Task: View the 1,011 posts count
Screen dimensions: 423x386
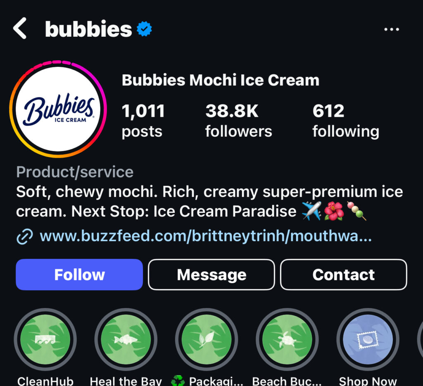Action: 143,121
